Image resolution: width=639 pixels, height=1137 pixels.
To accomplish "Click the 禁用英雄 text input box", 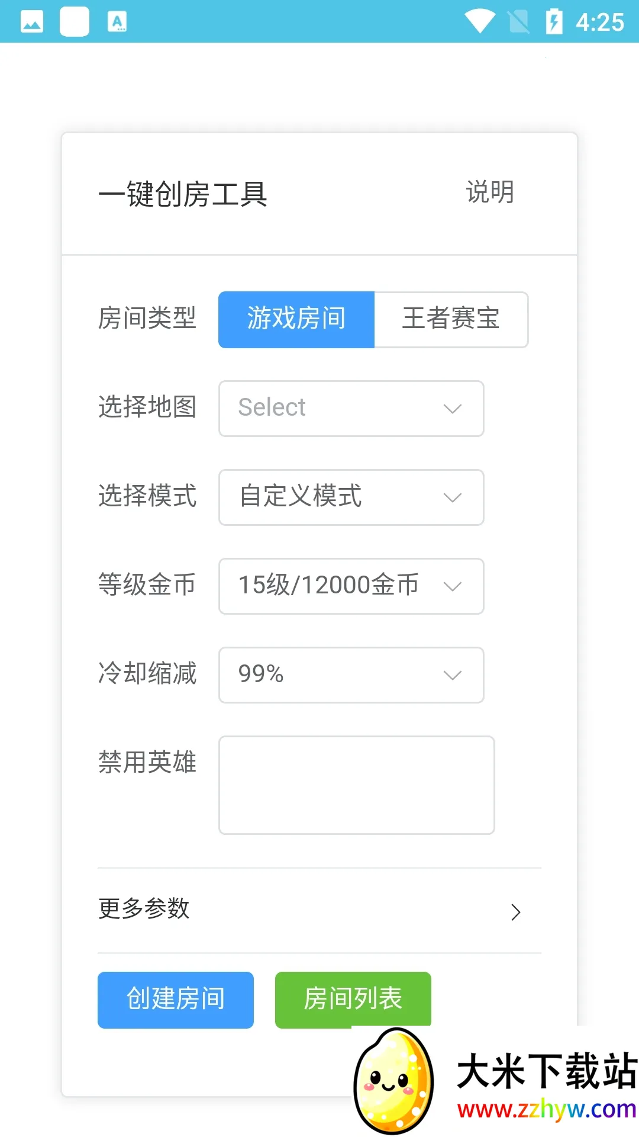I will pyautogui.click(x=357, y=785).
